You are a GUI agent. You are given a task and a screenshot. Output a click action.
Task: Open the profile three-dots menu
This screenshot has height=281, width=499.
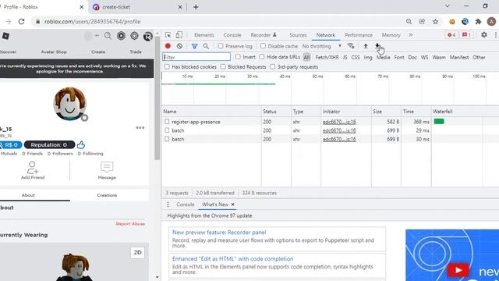(x=140, y=127)
